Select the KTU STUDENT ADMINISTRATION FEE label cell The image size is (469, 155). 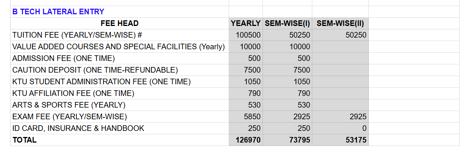[x=119, y=82]
